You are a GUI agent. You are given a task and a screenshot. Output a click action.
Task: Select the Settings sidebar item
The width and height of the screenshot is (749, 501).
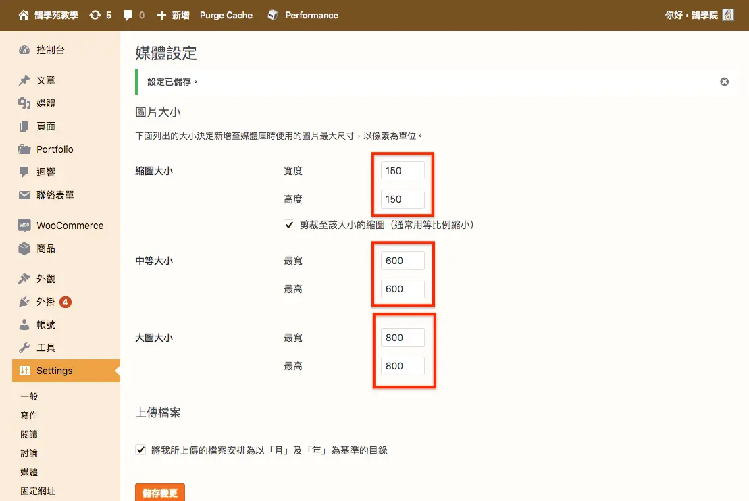66,371
